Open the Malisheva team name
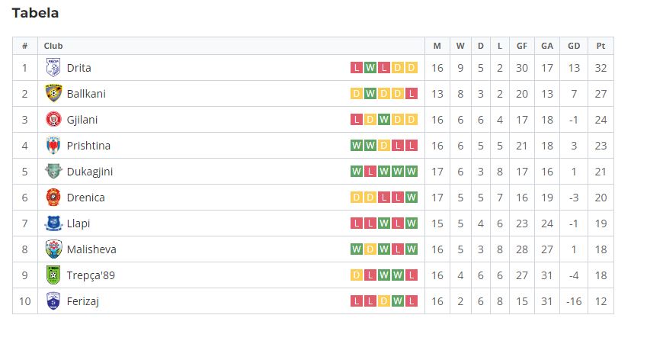The image size is (647, 344). [x=91, y=249]
